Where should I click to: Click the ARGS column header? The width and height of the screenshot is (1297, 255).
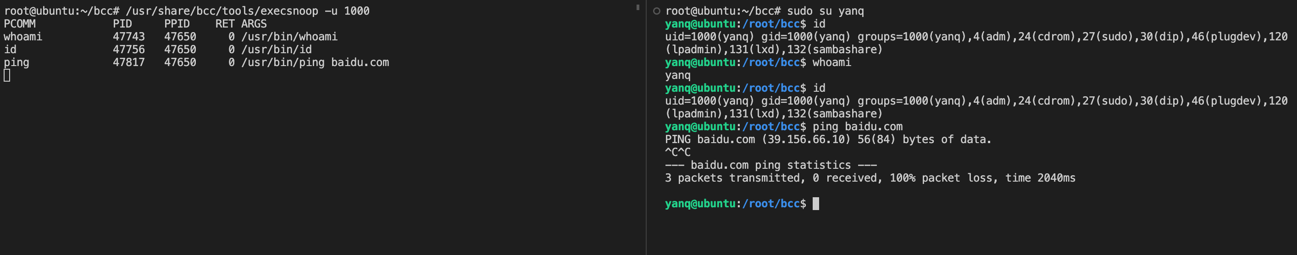point(254,24)
